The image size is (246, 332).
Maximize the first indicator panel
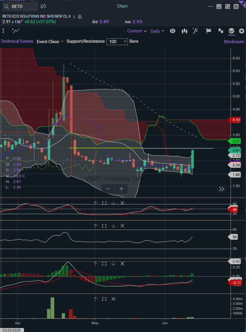[104, 203]
